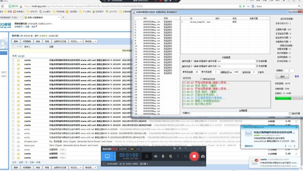Viewport: 303px width, 171px height.
Task: Expand the 移动到... dropdown in mail toolbar
Action: tap(91, 41)
